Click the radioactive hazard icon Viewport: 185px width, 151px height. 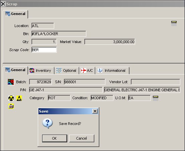click(x=11, y=98)
